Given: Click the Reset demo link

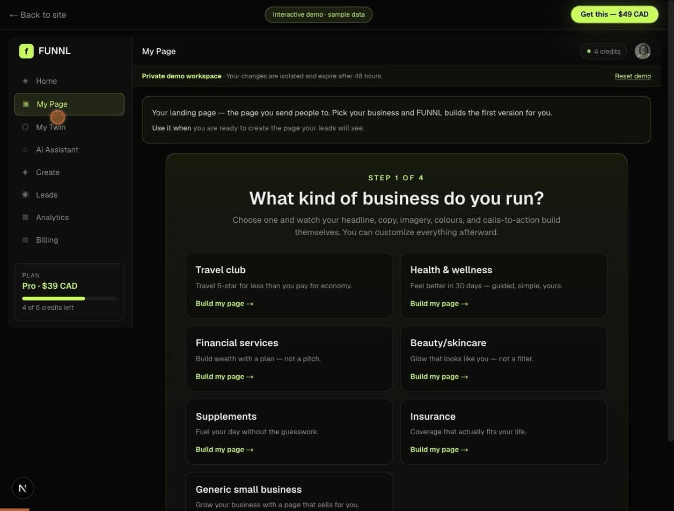Looking at the screenshot, I should [633, 76].
